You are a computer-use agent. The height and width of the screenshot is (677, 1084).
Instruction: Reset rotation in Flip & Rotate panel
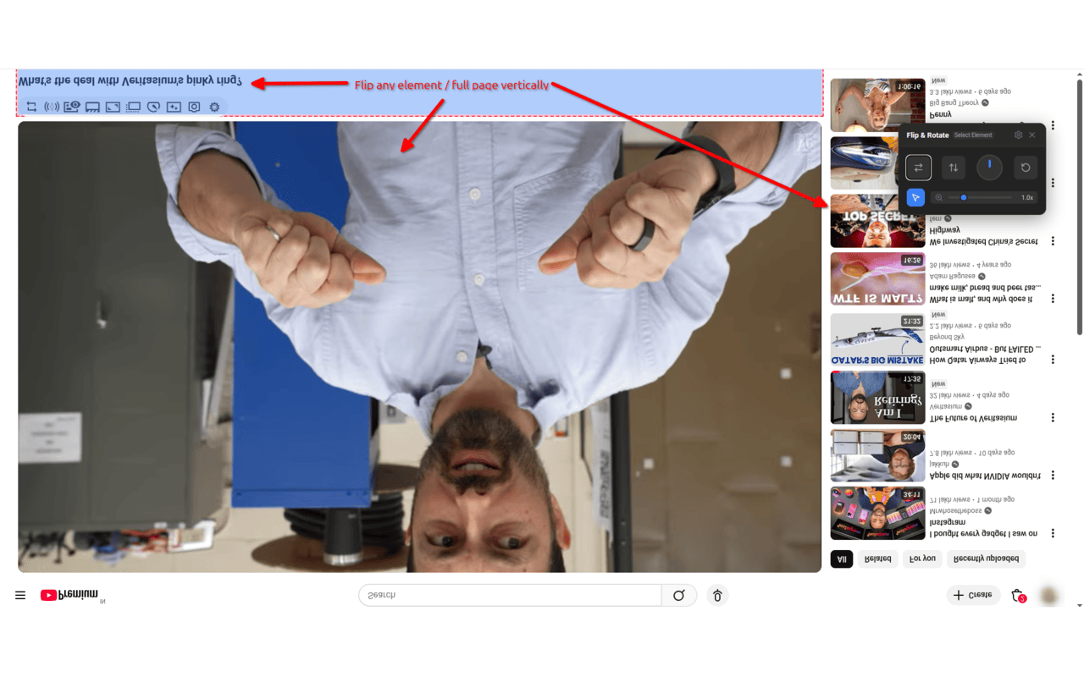(x=1025, y=167)
